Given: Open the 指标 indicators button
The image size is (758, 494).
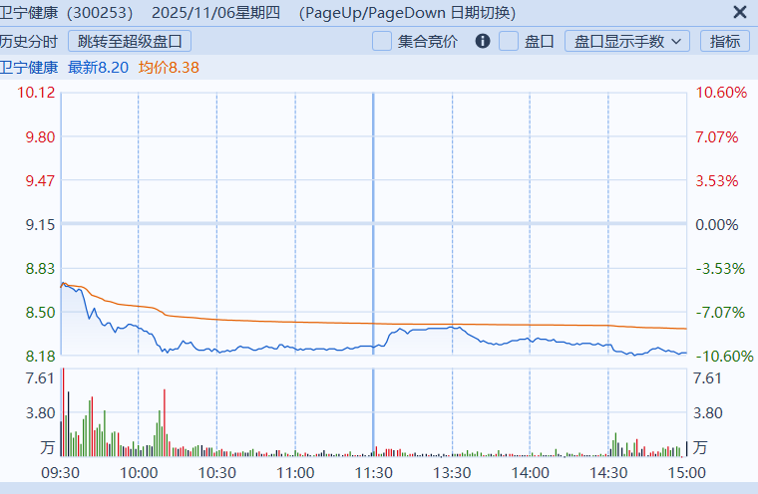Looking at the screenshot, I should pyautogui.click(x=726, y=41).
